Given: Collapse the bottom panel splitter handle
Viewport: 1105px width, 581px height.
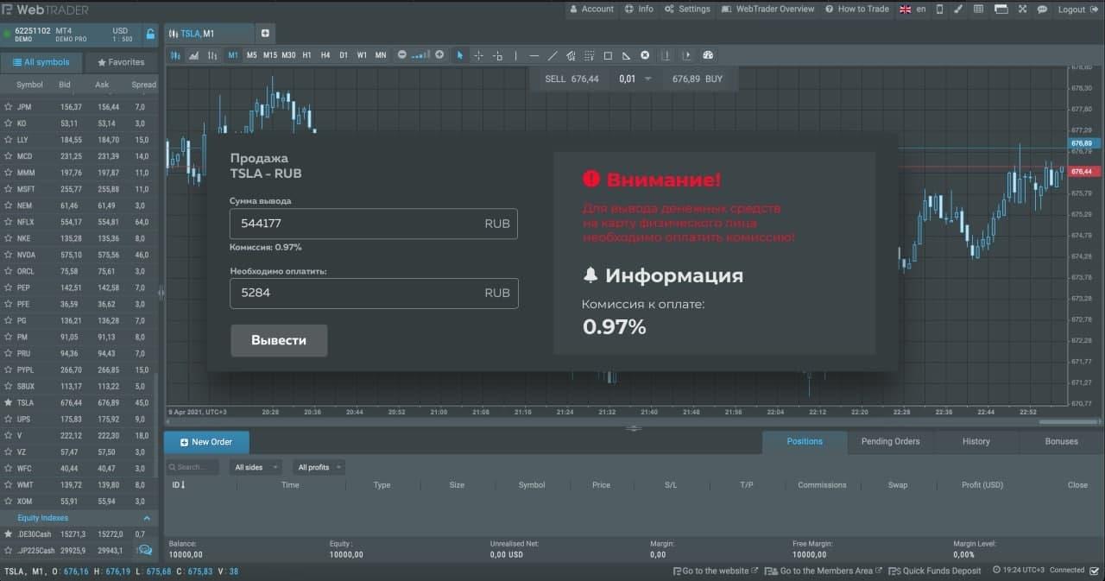Looking at the screenshot, I should click(633, 428).
